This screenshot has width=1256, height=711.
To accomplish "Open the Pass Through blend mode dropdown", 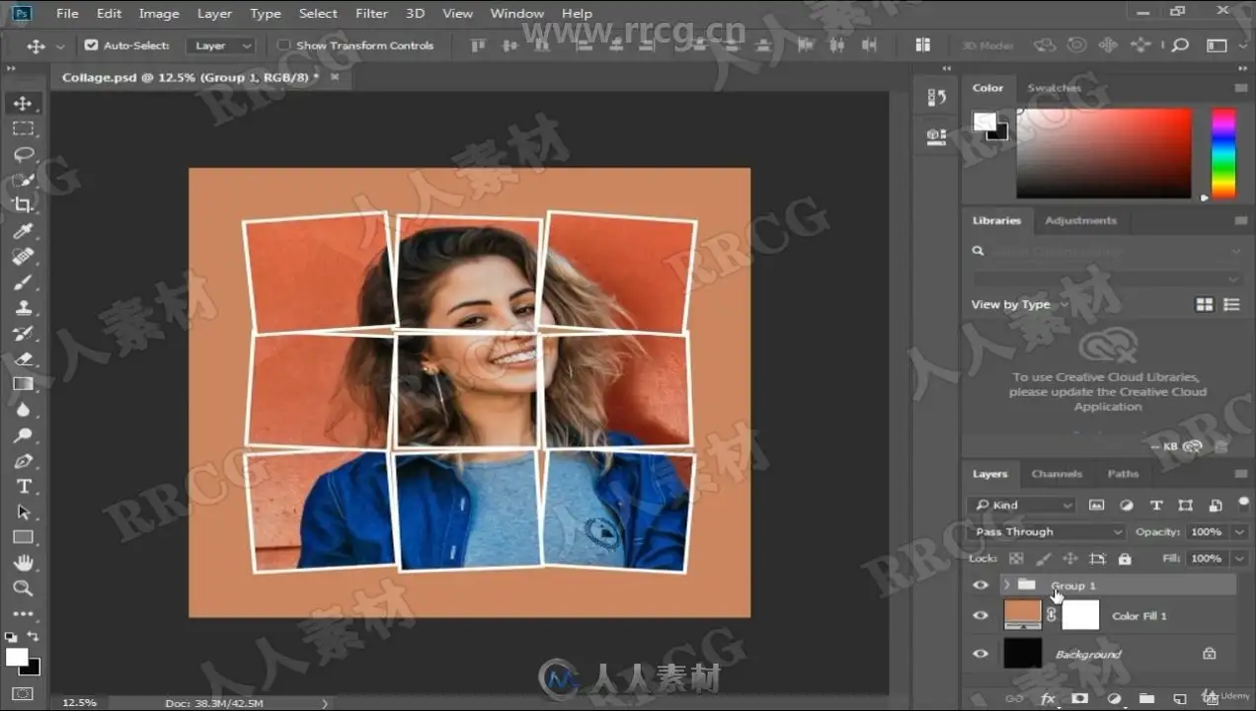I will point(1048,532).
